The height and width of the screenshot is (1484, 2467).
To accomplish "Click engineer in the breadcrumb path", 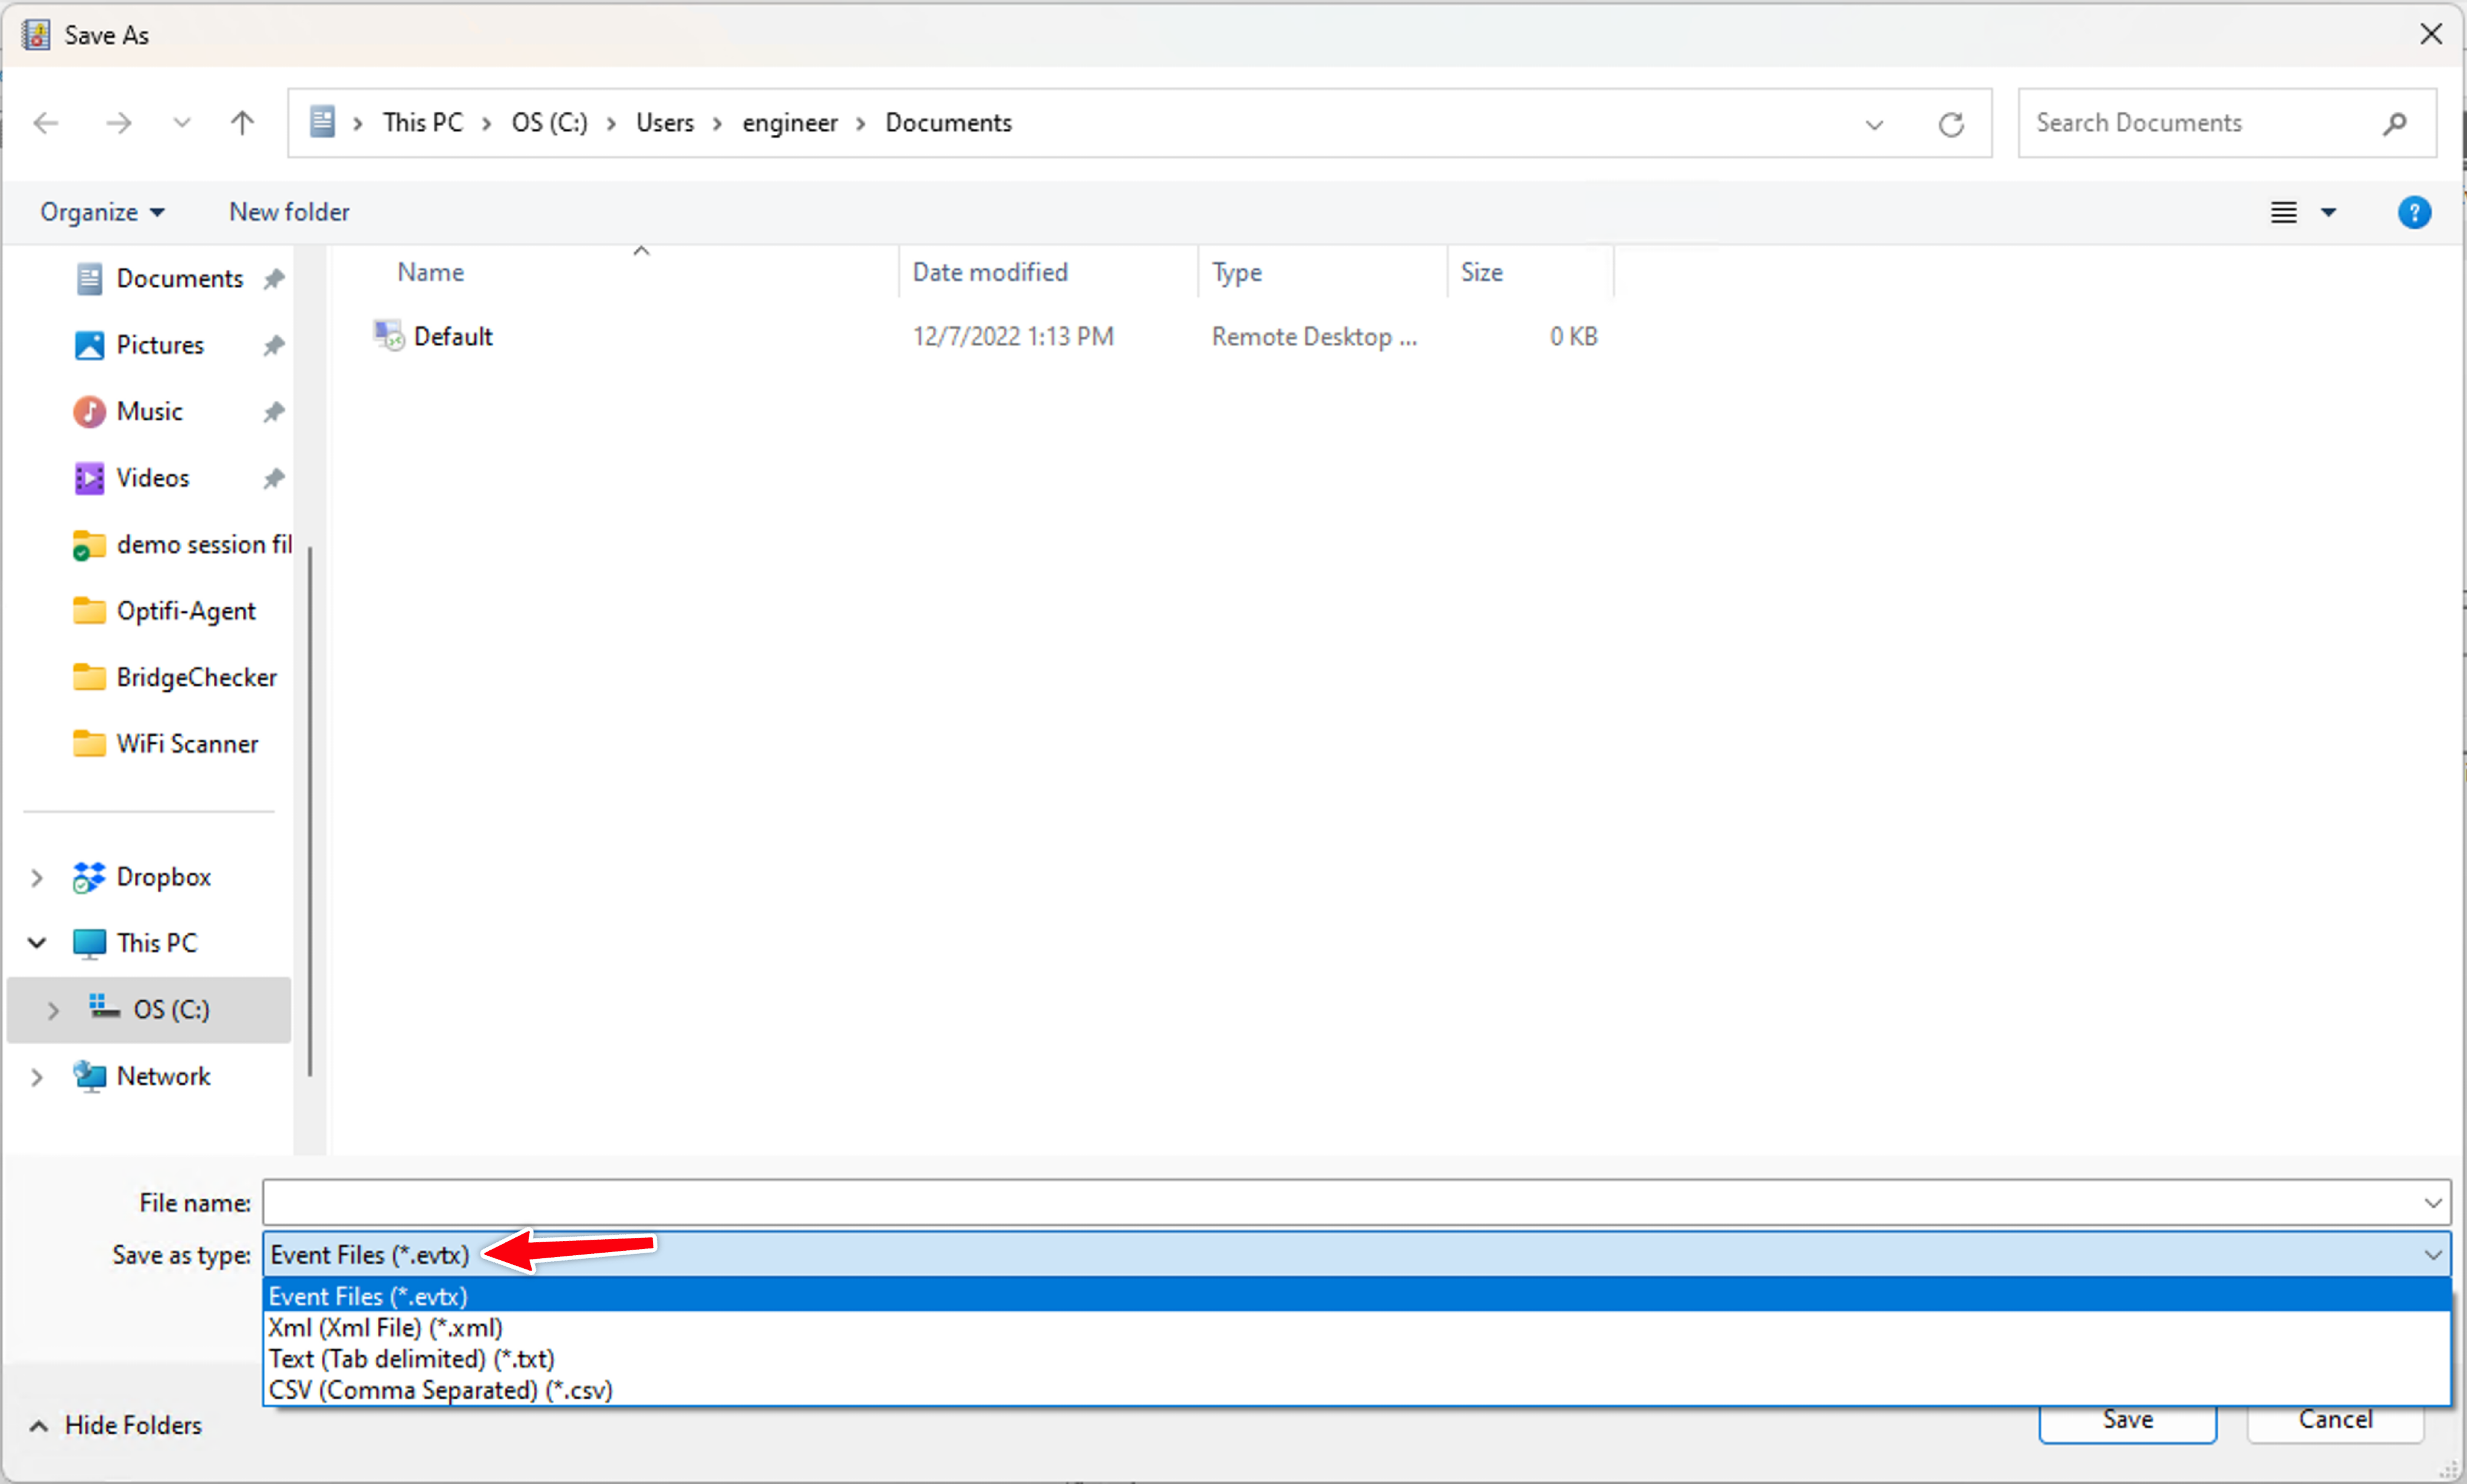I will coord(789,123).
